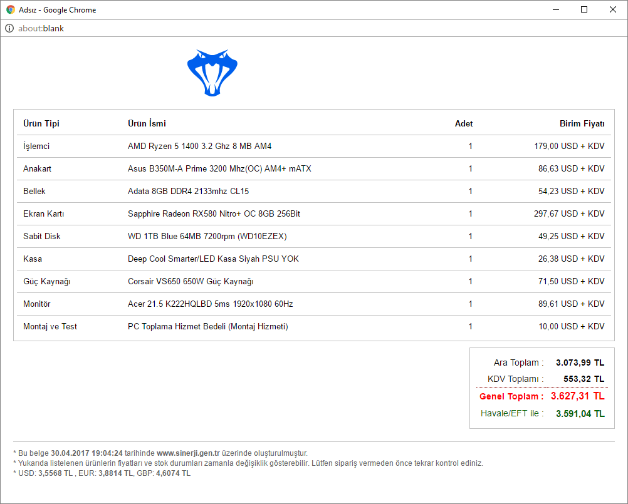Select Corsair VS650 650W product name
The image size is (628, 504).
pyautogui.click(x=191, y=282)
